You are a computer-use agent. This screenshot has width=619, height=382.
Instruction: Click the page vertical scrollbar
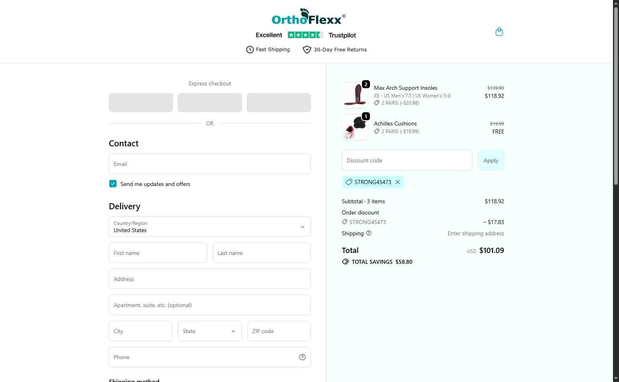point(616,96)
